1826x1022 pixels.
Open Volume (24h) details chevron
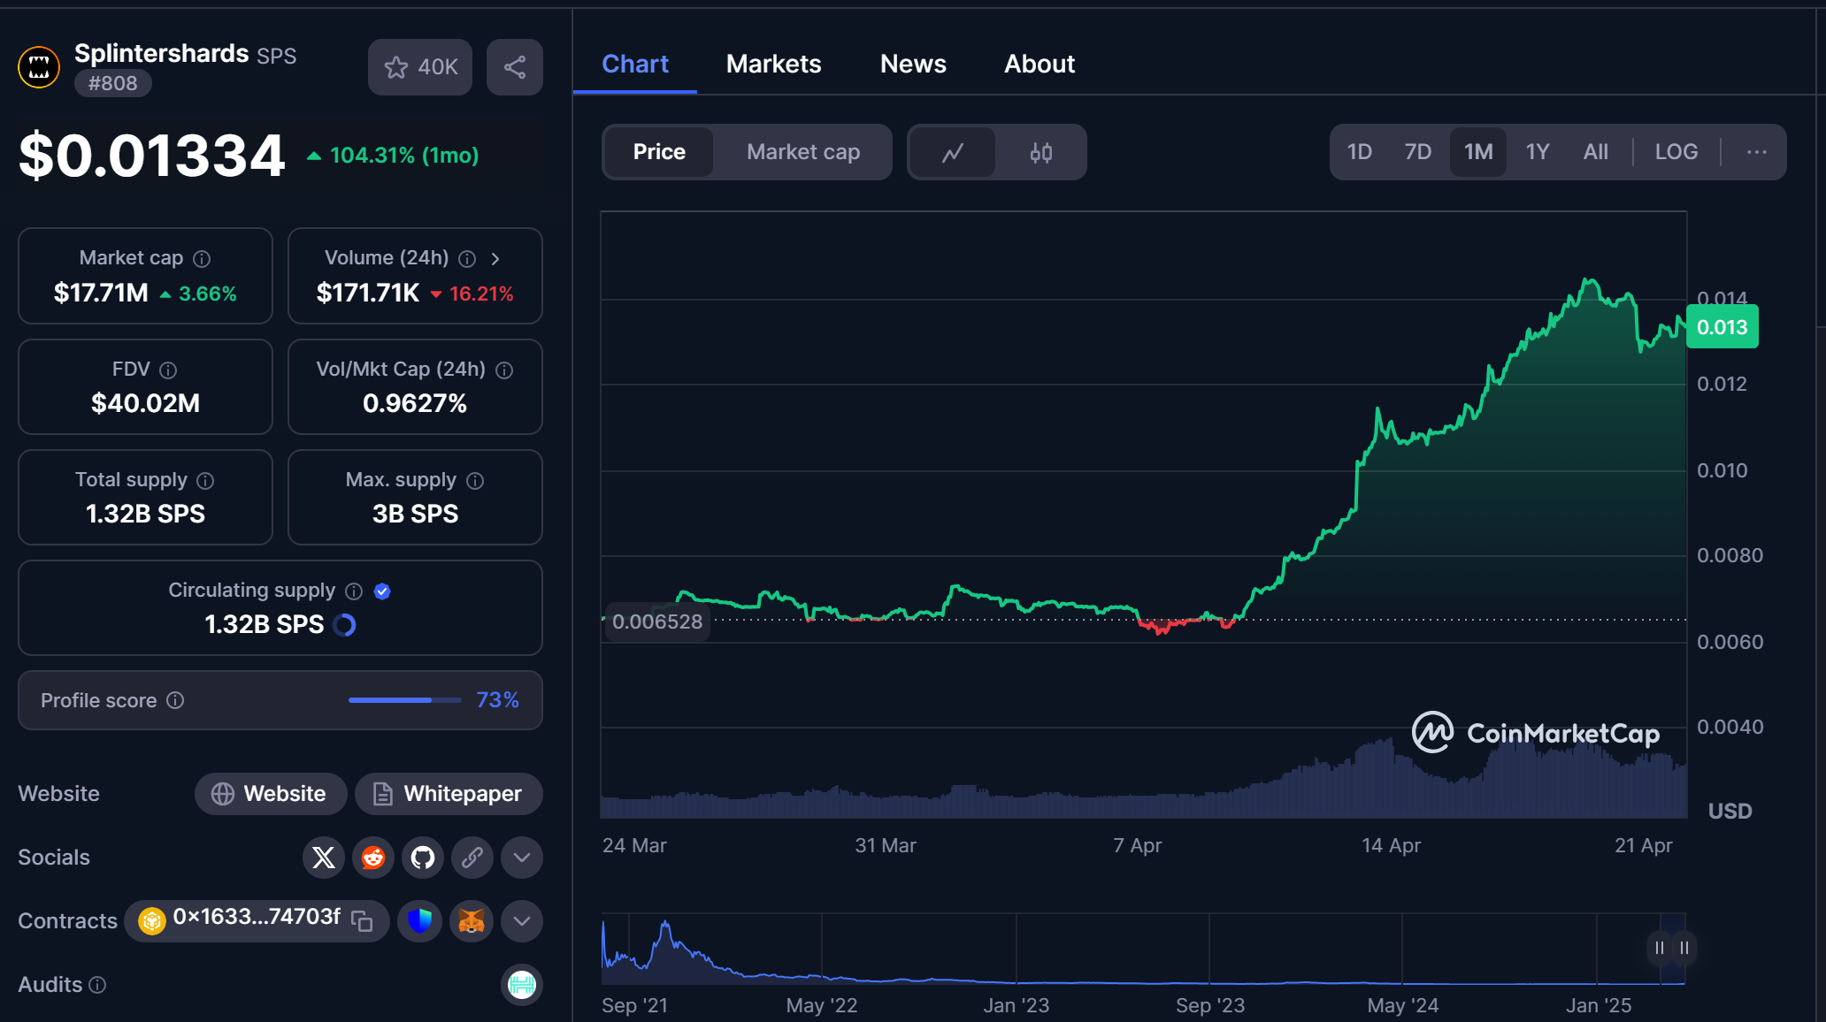click(x=495, y=259)
